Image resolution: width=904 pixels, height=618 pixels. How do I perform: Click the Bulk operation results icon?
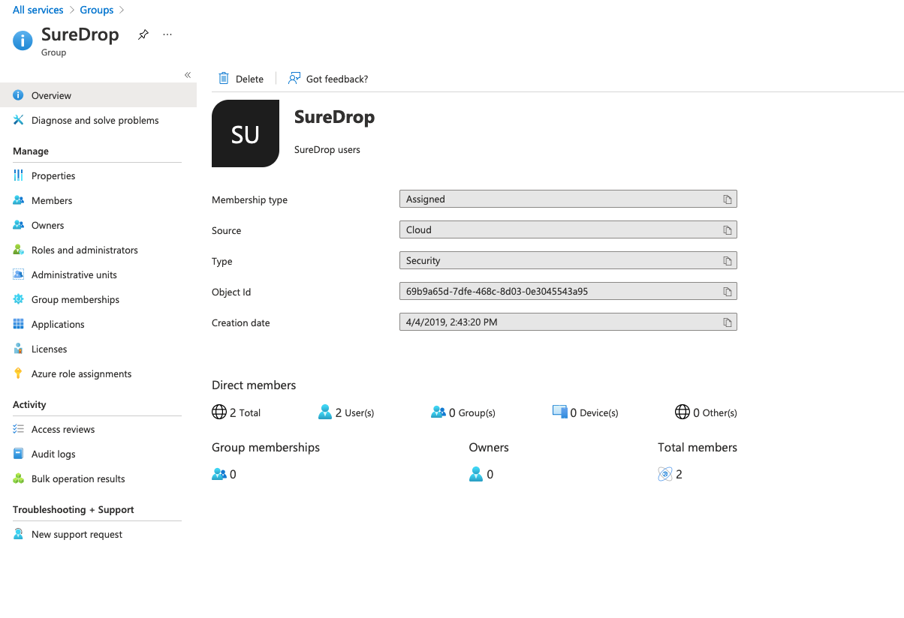(x=19, y=478)
